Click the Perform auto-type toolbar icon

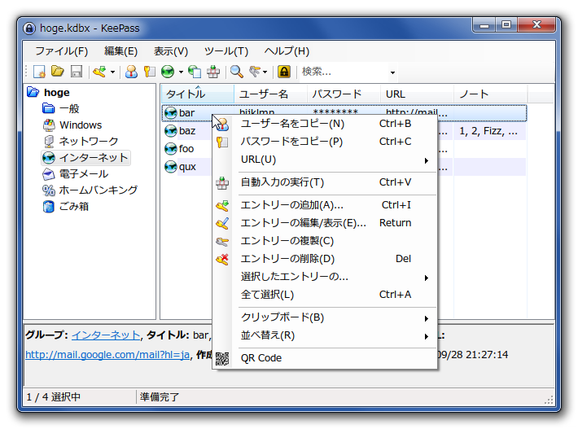pyautogui.click(x=213, y=72)
